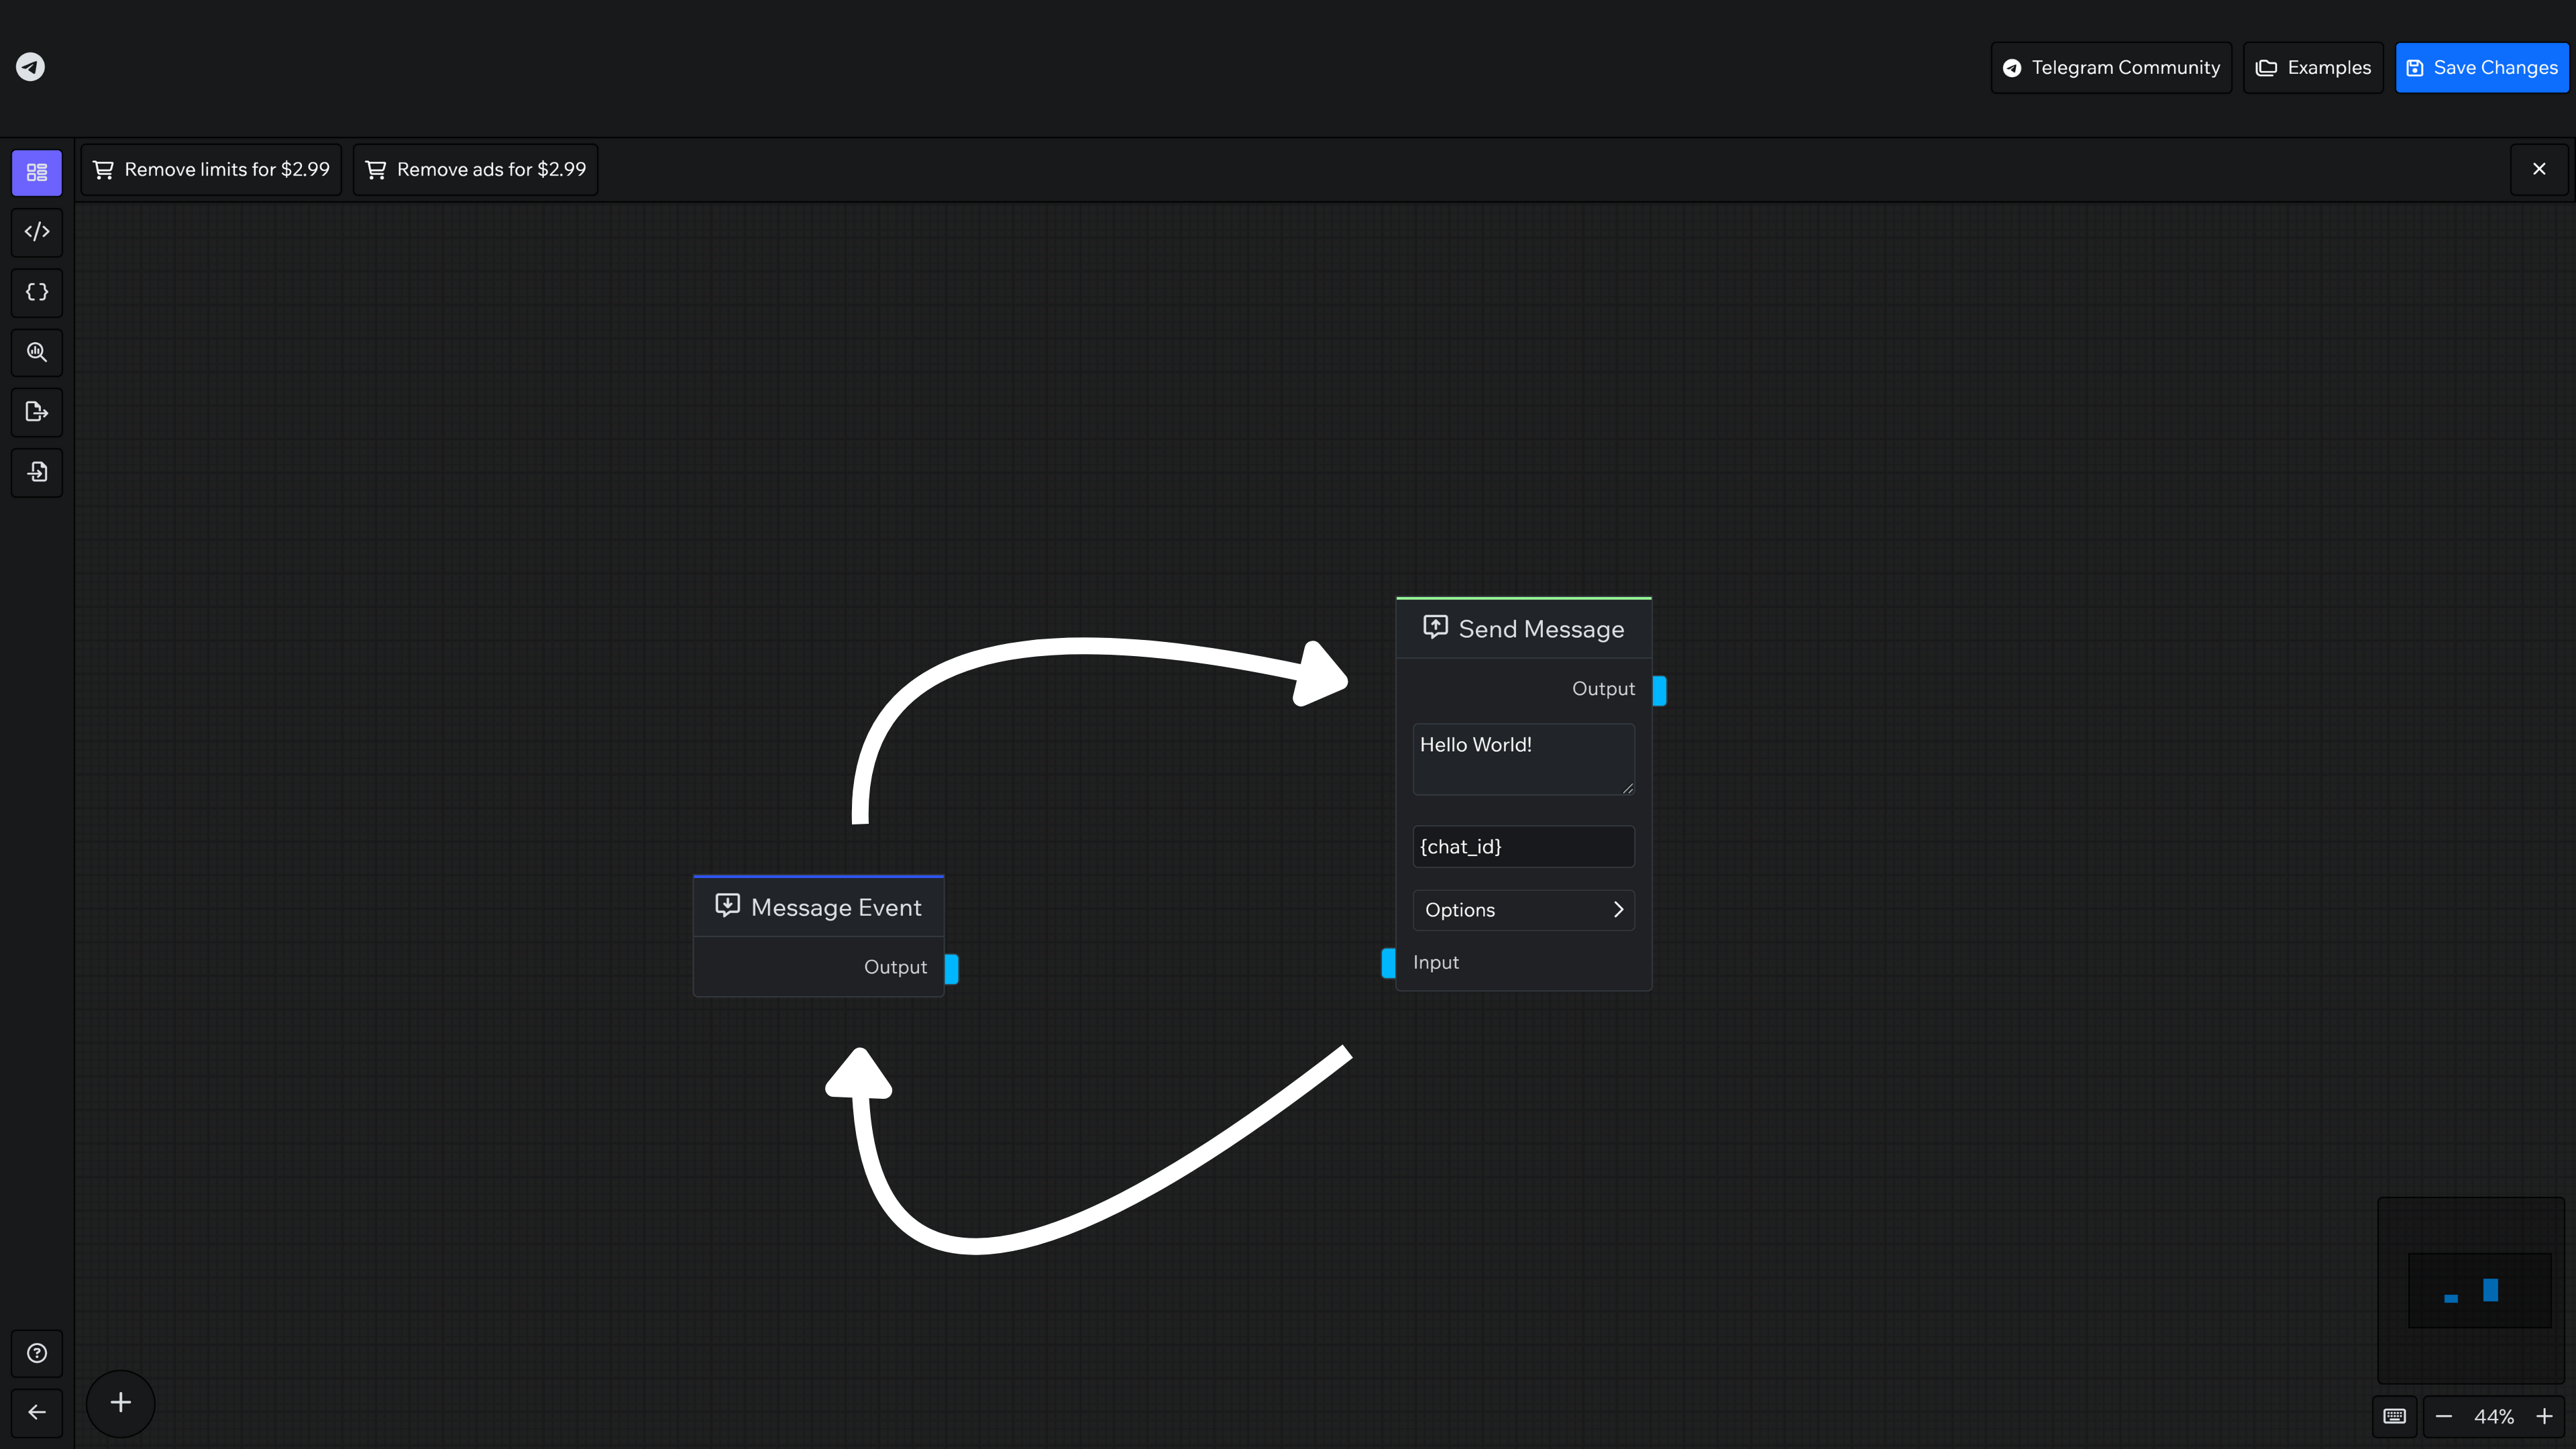The width and height of the screenshot is (2576, 1449).
Task: Click the export file icon in sidebar
Action: 37,412
